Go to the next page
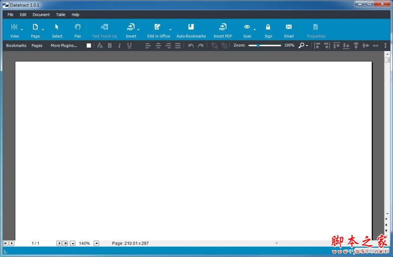 point(59,243)
